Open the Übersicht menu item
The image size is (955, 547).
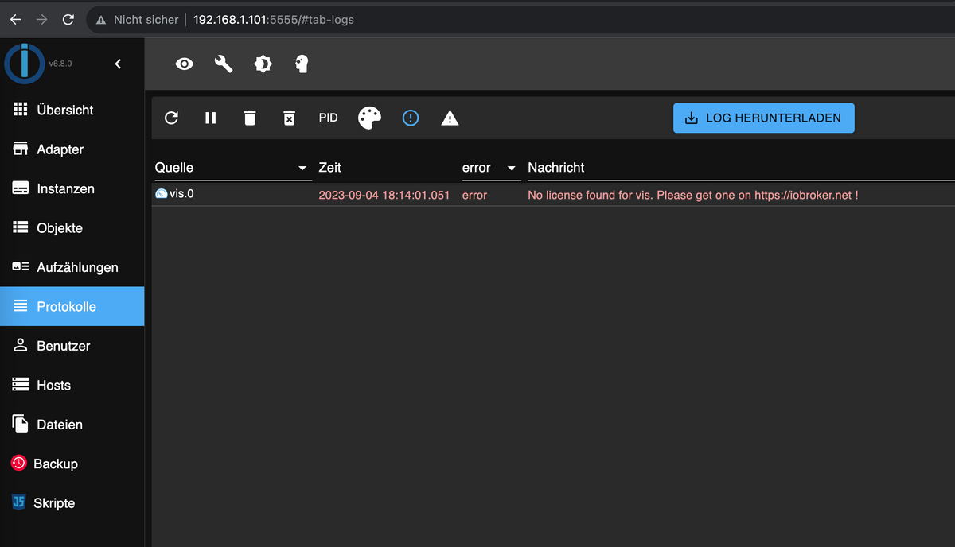pos(72,110)
